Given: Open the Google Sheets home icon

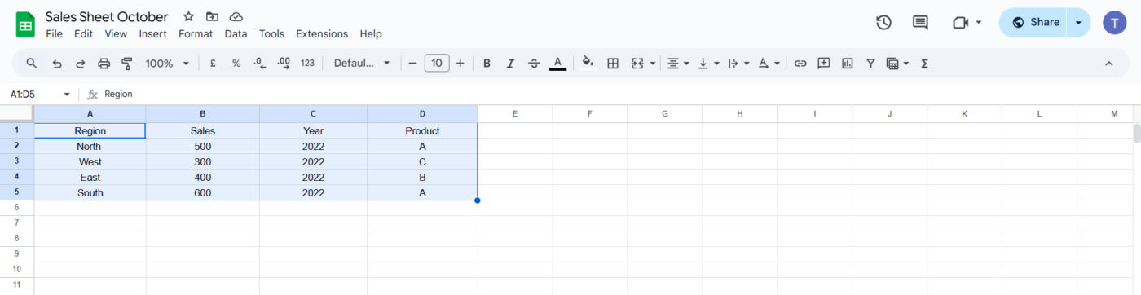Looking at the screenshot, I should [25, 24].
